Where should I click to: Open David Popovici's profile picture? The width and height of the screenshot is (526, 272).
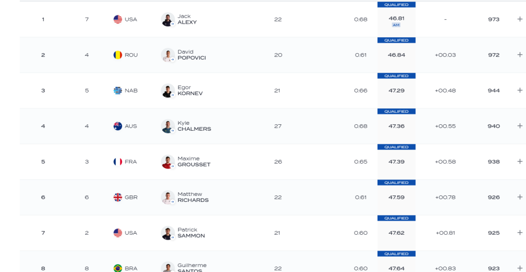click(168, 55)
